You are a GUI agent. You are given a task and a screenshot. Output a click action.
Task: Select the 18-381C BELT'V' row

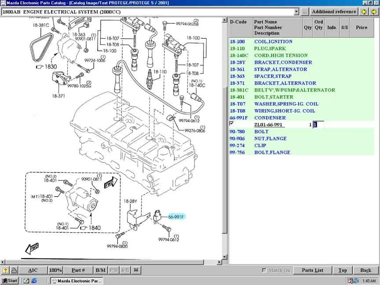point(301,90)
